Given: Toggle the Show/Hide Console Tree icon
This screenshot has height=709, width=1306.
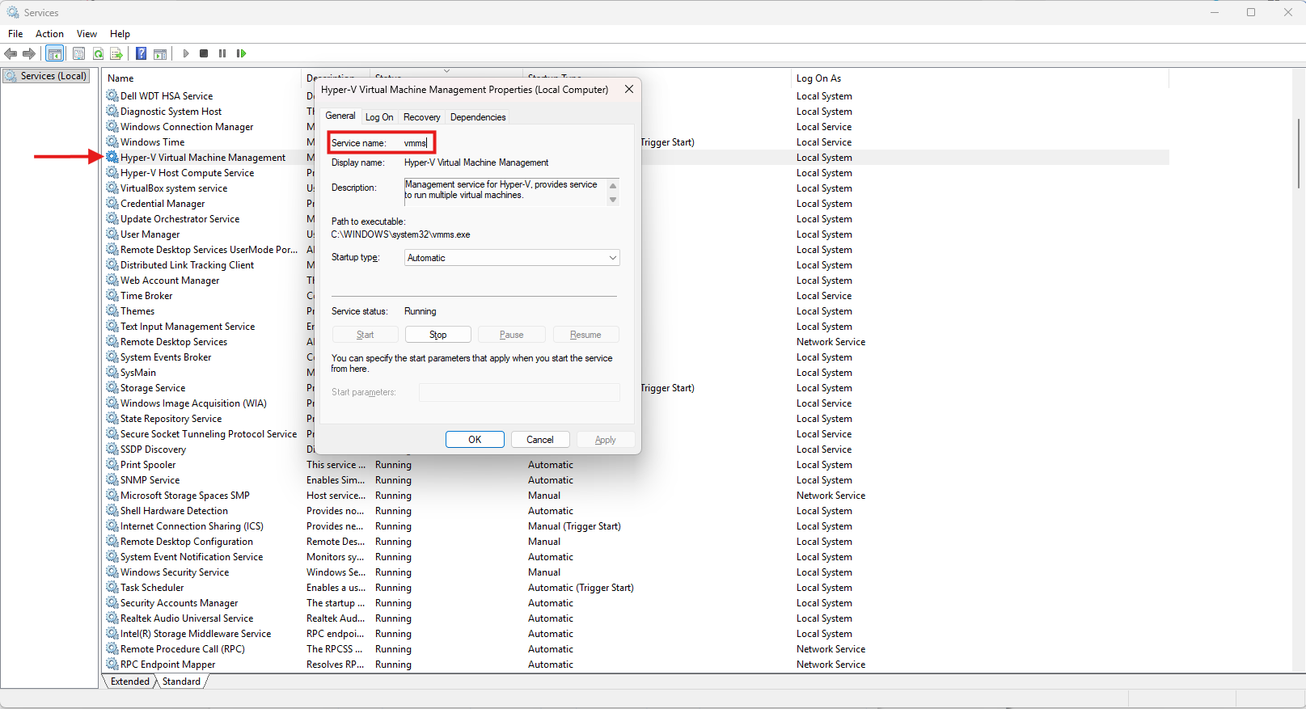Looking at the screenshot, I should click(x=55, y=53).
